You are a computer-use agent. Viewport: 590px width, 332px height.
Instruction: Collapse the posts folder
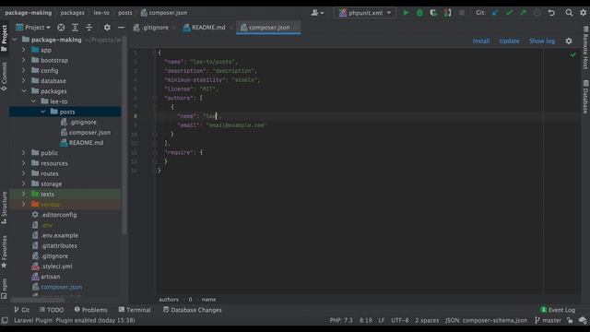tap(43, 112)
